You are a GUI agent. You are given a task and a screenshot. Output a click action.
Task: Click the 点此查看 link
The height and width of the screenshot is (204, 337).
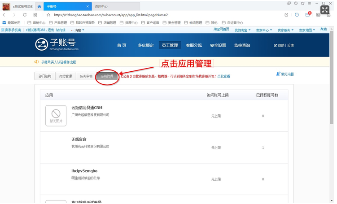[223, 76]
